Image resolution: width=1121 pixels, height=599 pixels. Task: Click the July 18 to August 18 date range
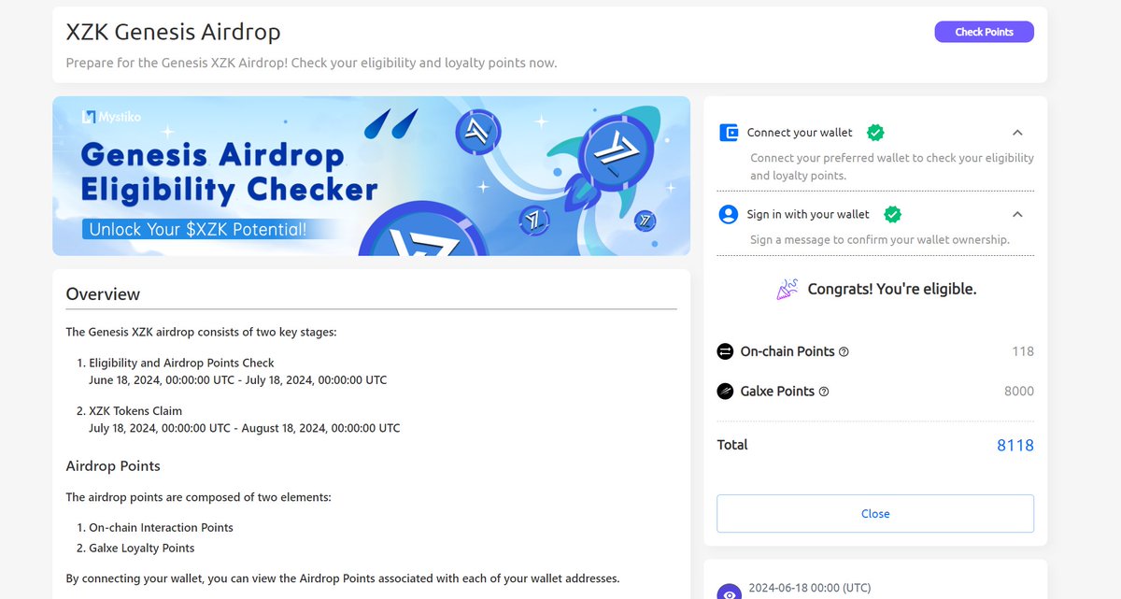click(244, 428)
